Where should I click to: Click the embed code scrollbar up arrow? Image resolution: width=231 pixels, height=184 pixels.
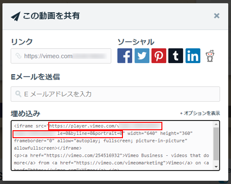(216, 124)
